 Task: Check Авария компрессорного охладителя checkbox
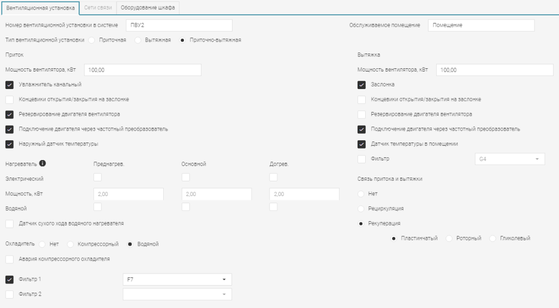(10, 259)
